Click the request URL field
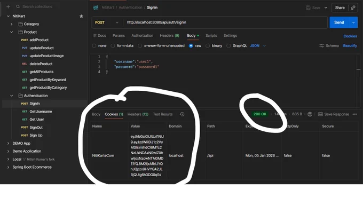This screenshot has width=363, height=197. point(225,22)
